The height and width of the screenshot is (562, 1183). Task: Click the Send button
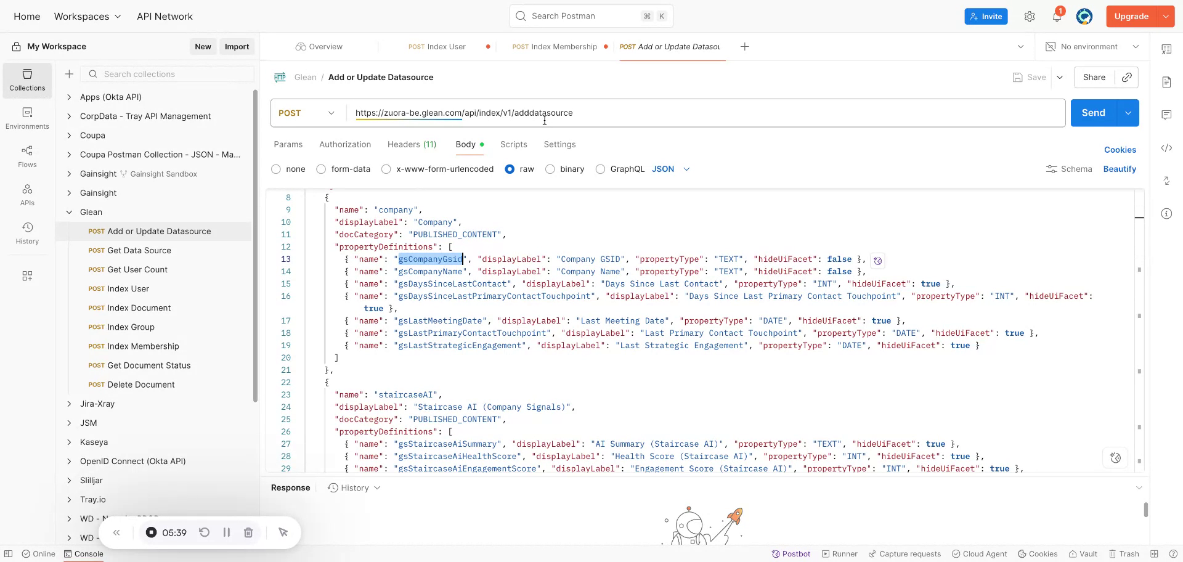coord(1093,113)
